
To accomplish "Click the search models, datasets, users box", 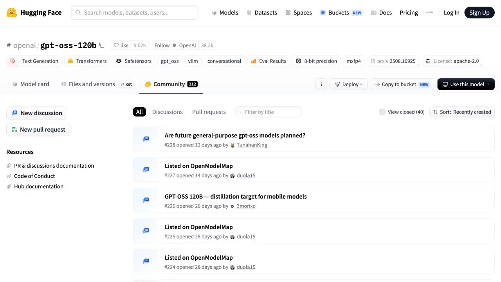I will pyautogui.click(x=135, y=13).
